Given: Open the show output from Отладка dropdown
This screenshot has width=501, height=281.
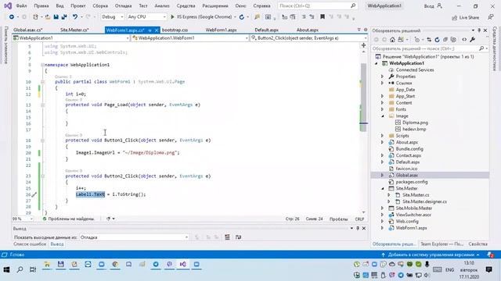Looking at the screenshot, I should pos(134,237).
